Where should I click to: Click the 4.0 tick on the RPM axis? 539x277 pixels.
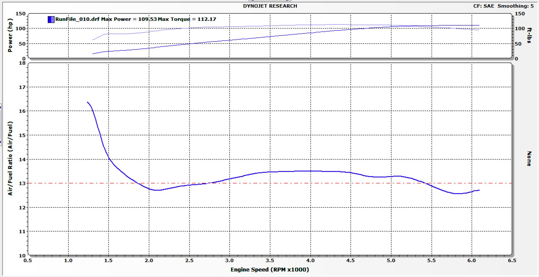pos(310,260)
